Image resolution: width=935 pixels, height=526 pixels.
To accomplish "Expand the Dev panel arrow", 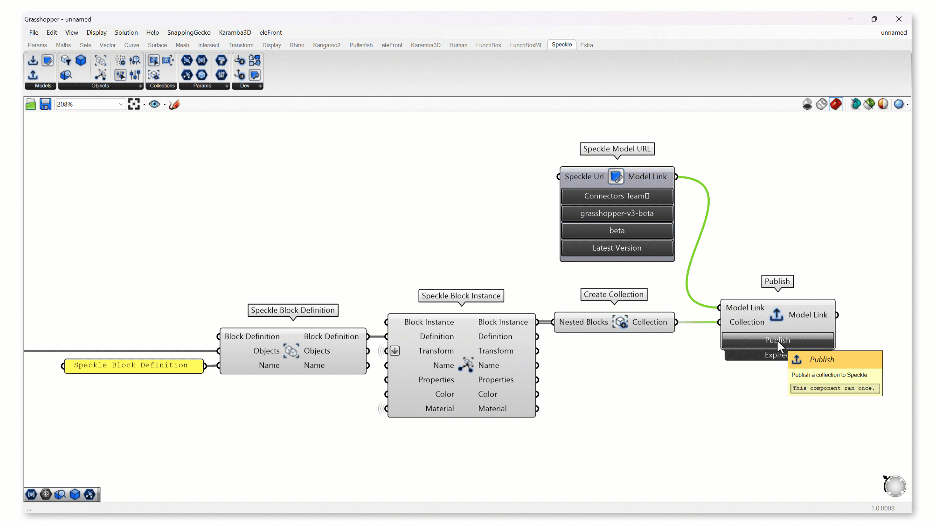I will 260,86.
